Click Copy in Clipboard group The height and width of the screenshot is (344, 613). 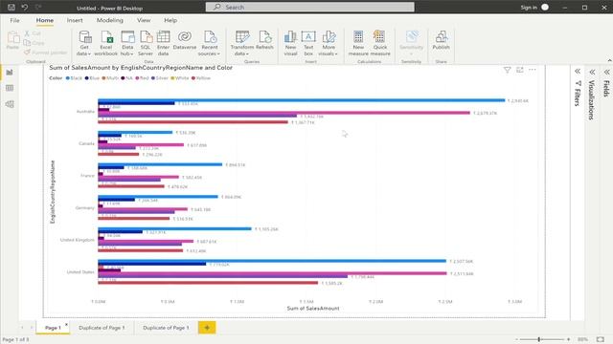pyautogui.click(x=34, y=43)
